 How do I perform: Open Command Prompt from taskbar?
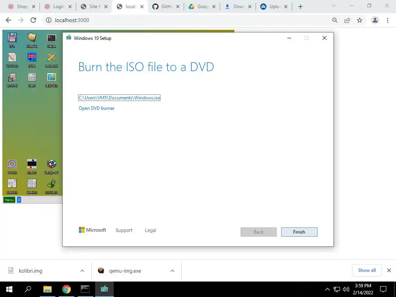point(85,289)
